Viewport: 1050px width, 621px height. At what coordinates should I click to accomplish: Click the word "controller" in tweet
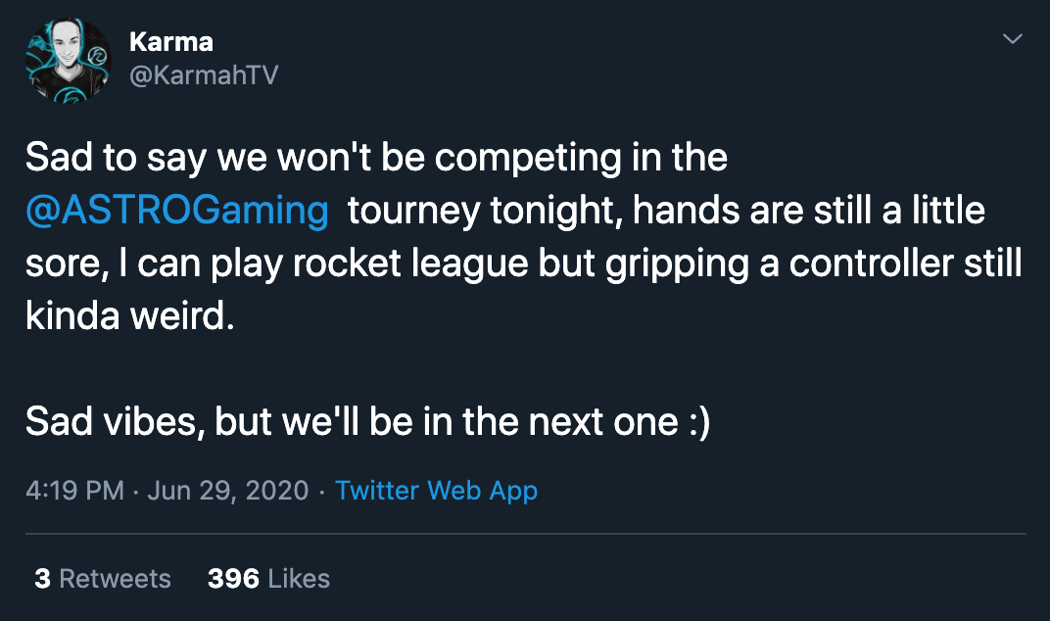[871, 263]
